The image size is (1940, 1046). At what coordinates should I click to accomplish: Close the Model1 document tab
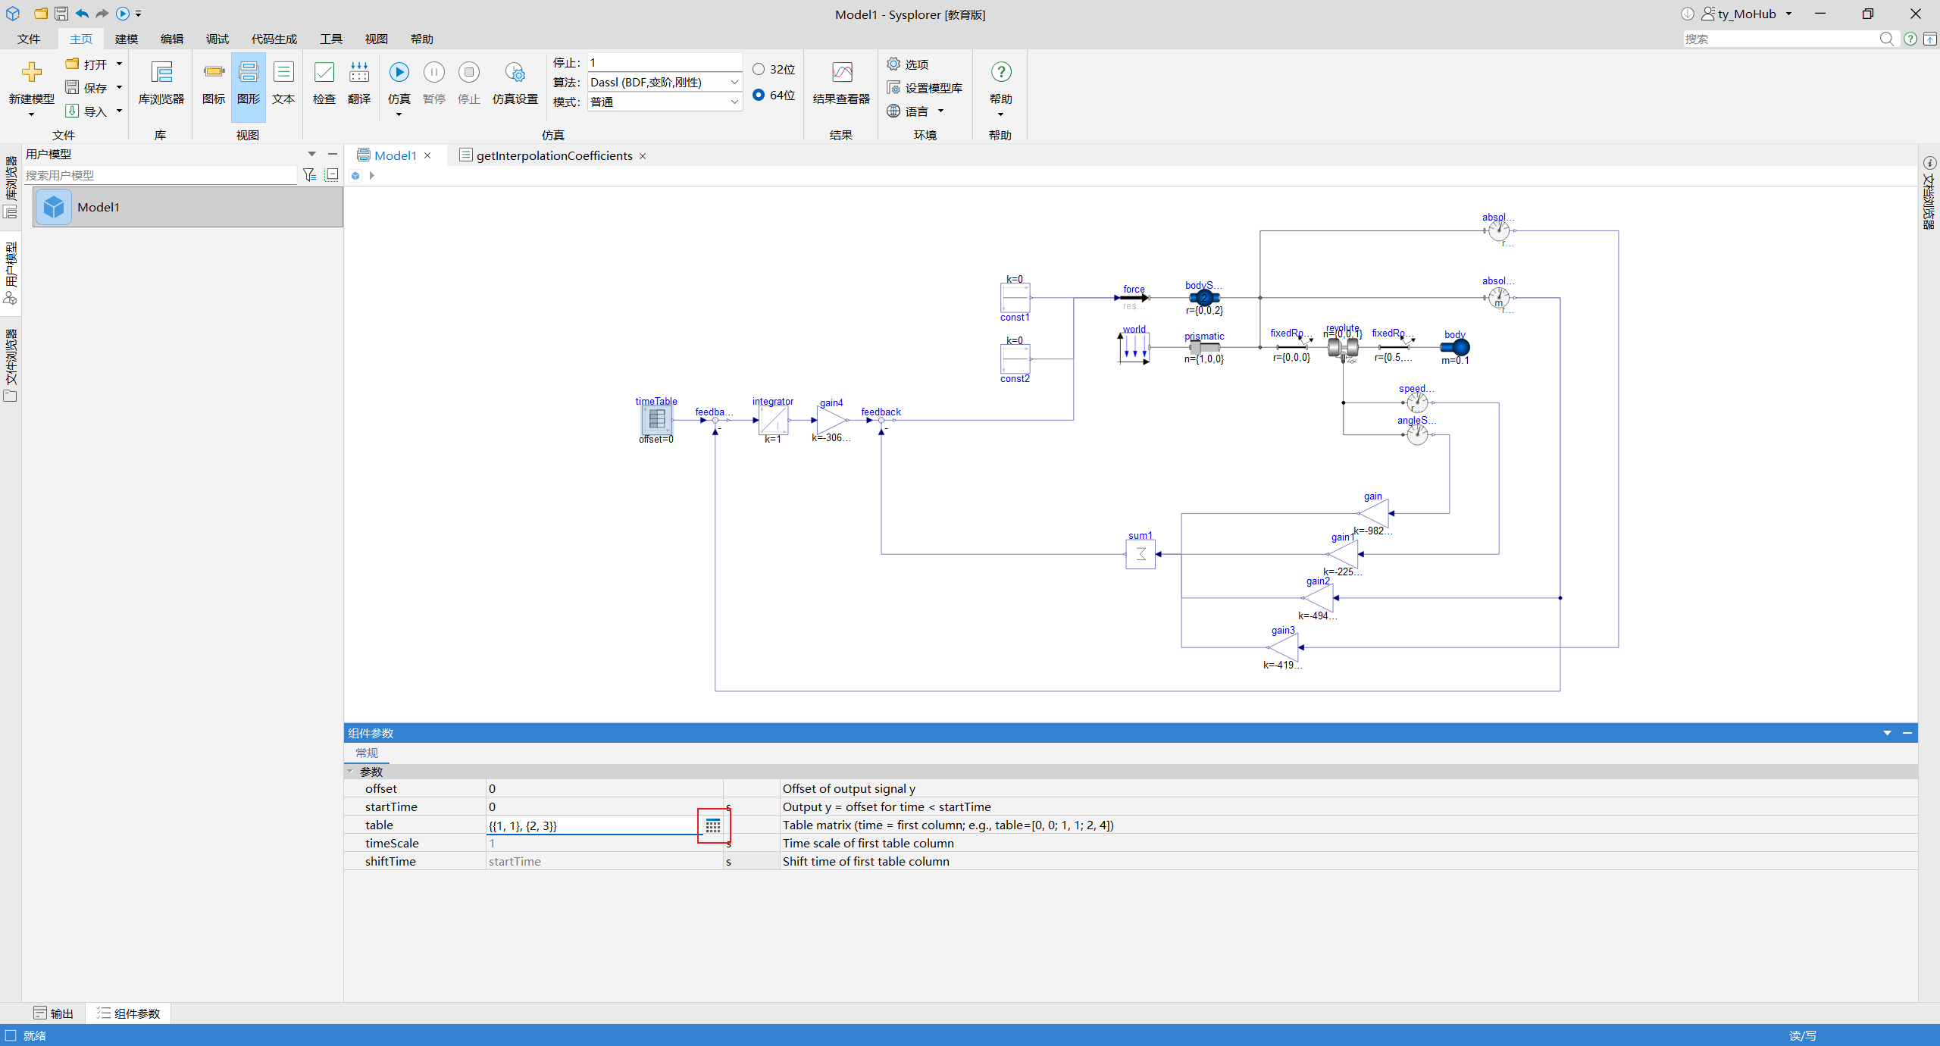[428, 155]
